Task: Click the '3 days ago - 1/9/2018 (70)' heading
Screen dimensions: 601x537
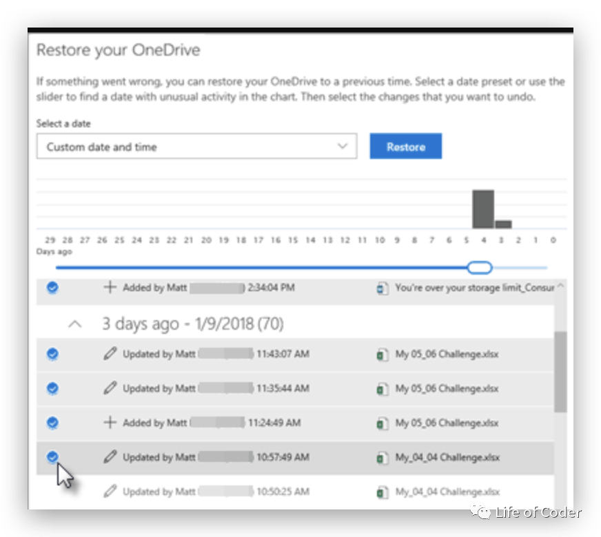Action: pyautogui.click(x=193, y=324)
